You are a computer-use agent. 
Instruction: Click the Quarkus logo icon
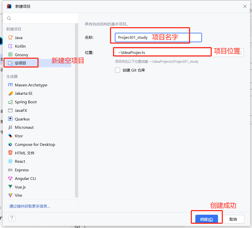[10, 119]
